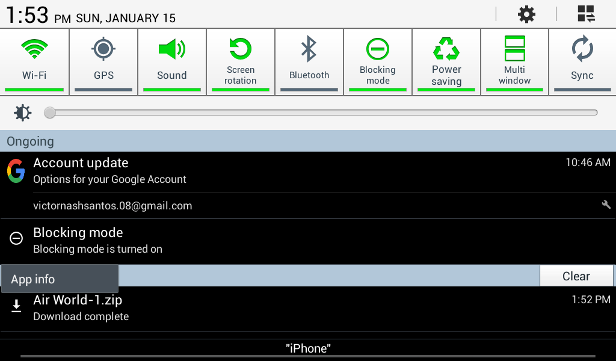Tap the Download complete status text
The image size is (616, 361).
[81, 316]
